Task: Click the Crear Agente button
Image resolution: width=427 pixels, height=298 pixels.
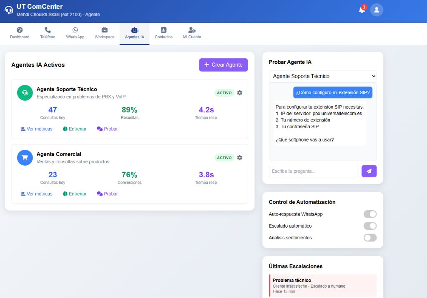Action: point(223,65)
